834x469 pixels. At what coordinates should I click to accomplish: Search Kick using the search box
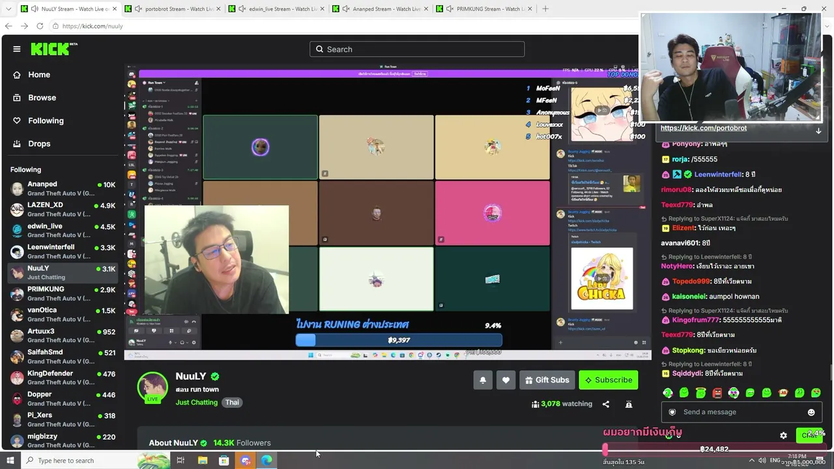click(417, 50)
